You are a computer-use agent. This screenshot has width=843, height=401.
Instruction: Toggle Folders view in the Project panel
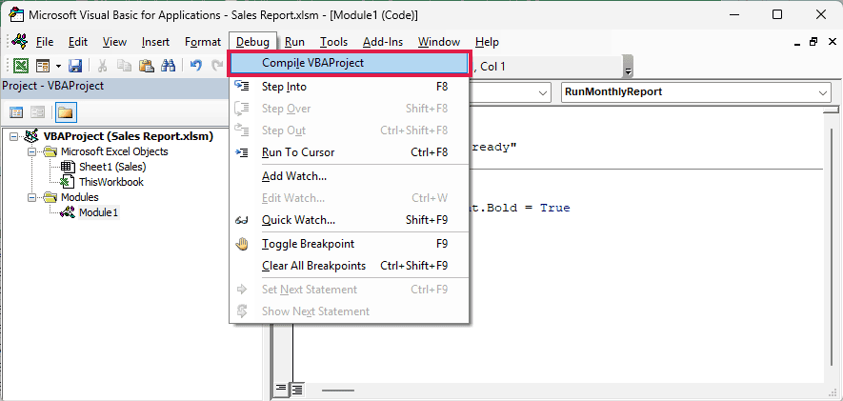(x=65, y=112)
